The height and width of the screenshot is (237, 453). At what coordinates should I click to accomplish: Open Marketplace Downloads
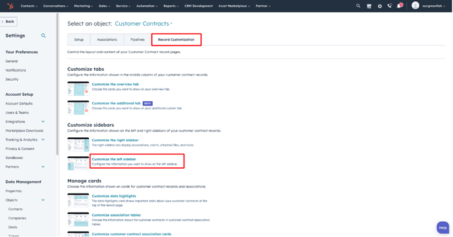(24, 131)
